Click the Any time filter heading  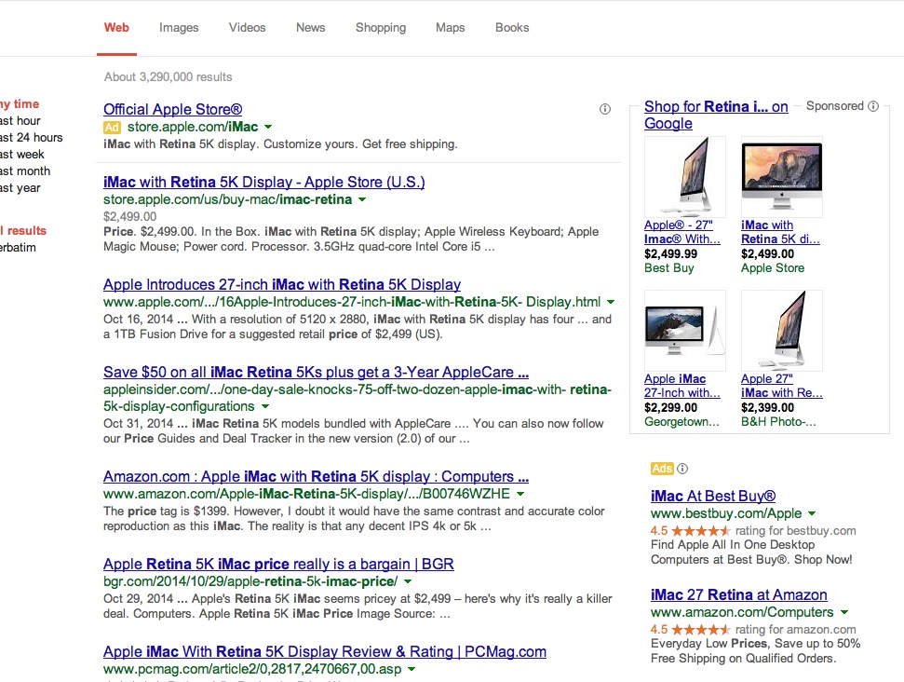(20, 103)
